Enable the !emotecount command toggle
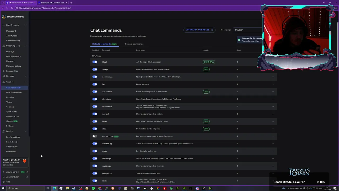The width and height of the screenshot is (339, 191). point(95,136)
